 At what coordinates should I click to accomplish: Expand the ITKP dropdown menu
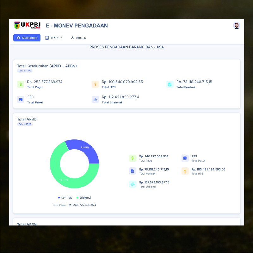53,38
